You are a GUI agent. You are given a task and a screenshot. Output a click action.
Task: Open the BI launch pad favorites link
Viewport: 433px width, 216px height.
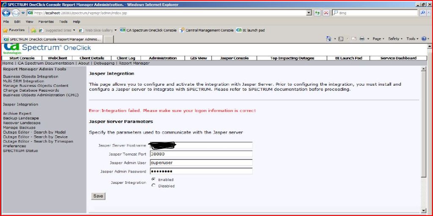tap(251, 30)
